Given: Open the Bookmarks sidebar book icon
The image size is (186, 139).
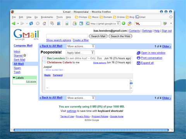Looking at the screenshot, I should [59, 24].
